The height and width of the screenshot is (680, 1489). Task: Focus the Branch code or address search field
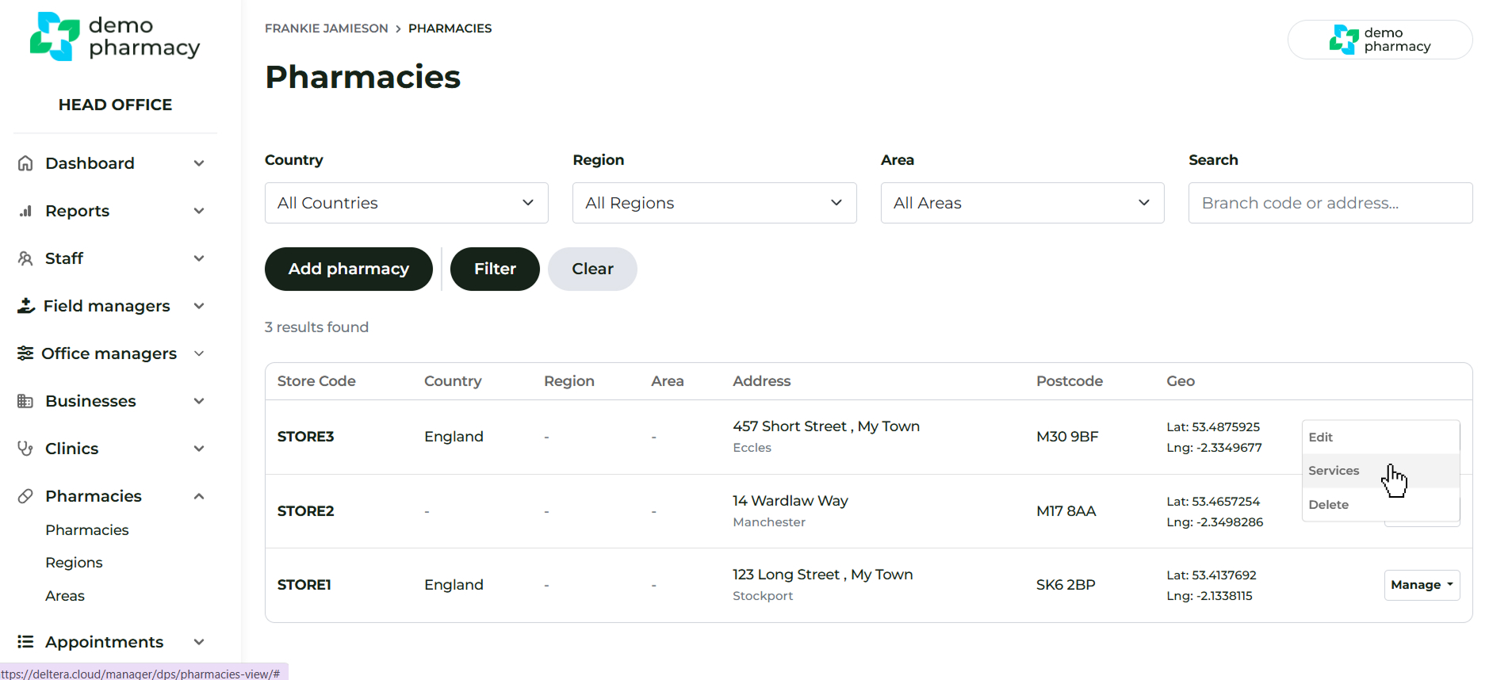click(x=1330, y=203)
